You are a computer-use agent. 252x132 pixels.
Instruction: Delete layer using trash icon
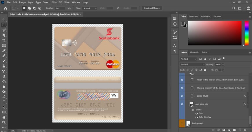click(245, 130)
